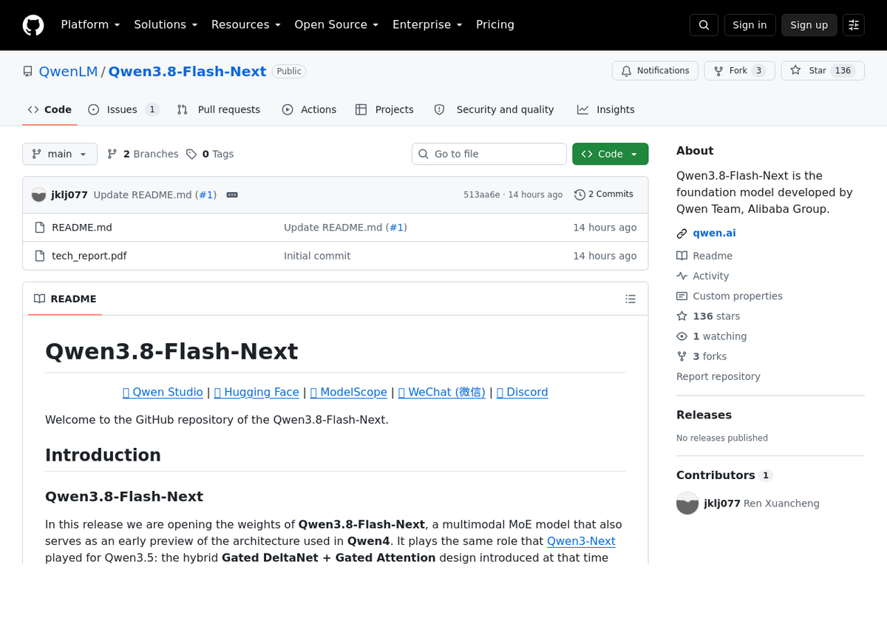Star the repository
The height and width of the screenshot is (624, 887).
pyautogui.click(x=823, y=71)
